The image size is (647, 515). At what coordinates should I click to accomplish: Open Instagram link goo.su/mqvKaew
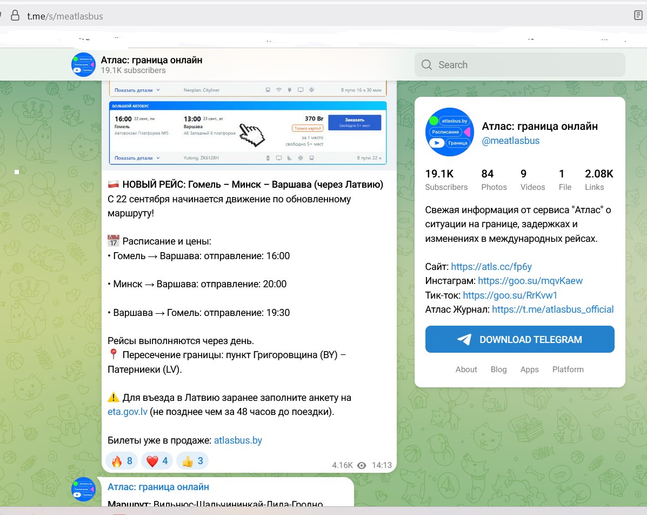(x=530, y=281)
